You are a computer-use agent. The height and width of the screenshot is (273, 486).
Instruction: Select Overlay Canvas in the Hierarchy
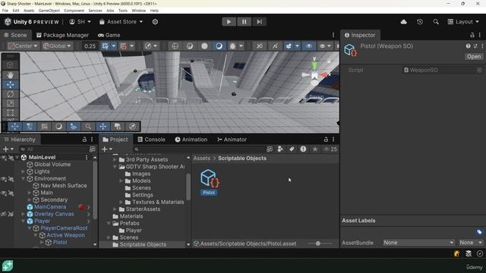54,214
